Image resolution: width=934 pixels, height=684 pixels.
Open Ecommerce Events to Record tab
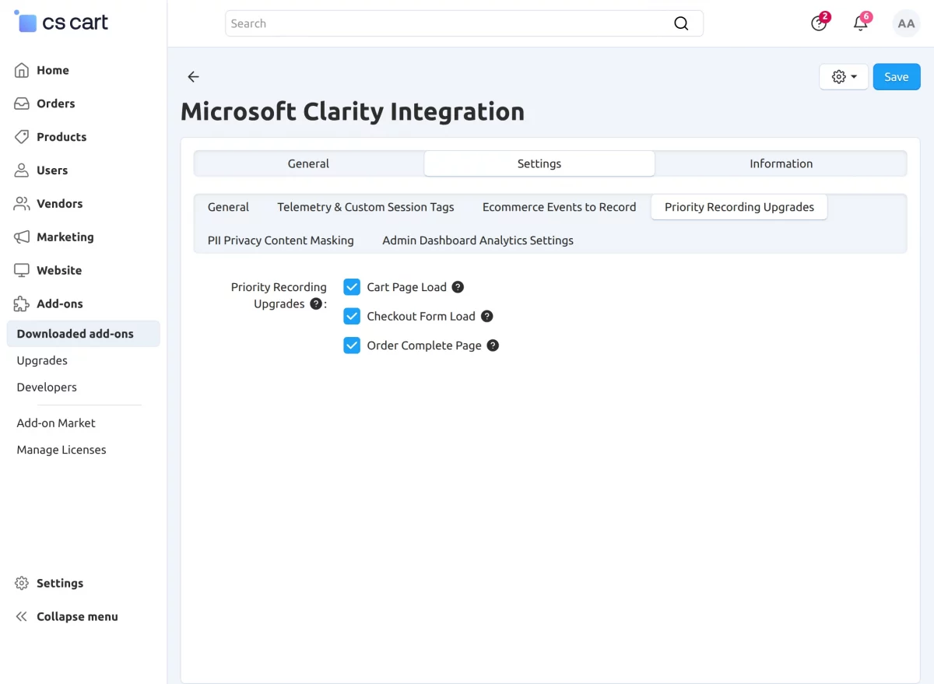(559, 207)
